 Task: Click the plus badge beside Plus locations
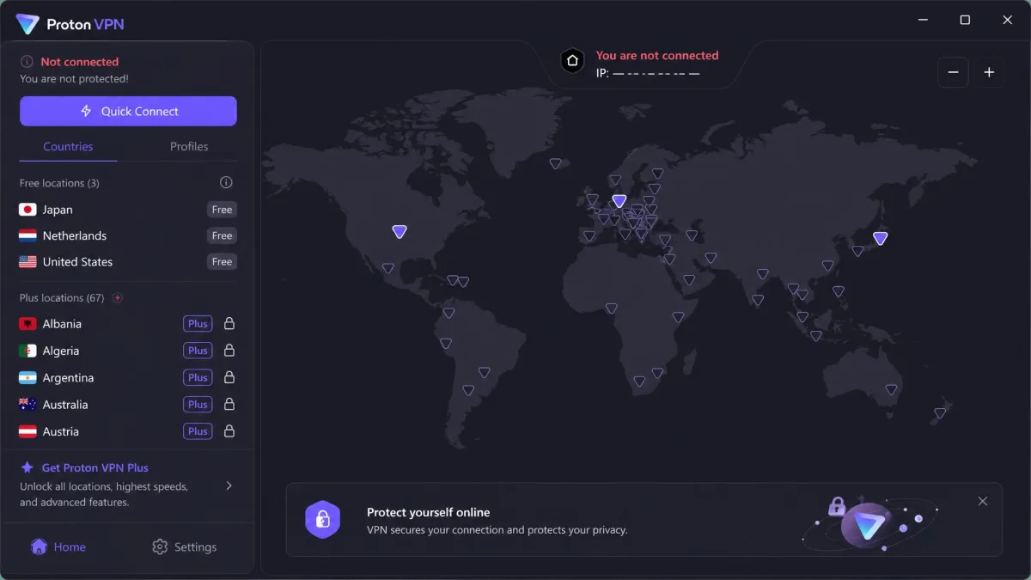click(x=118, y=298)
